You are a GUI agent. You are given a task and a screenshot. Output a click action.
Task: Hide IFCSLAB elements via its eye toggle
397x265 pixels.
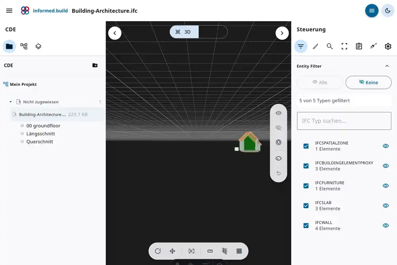point(385,205)
